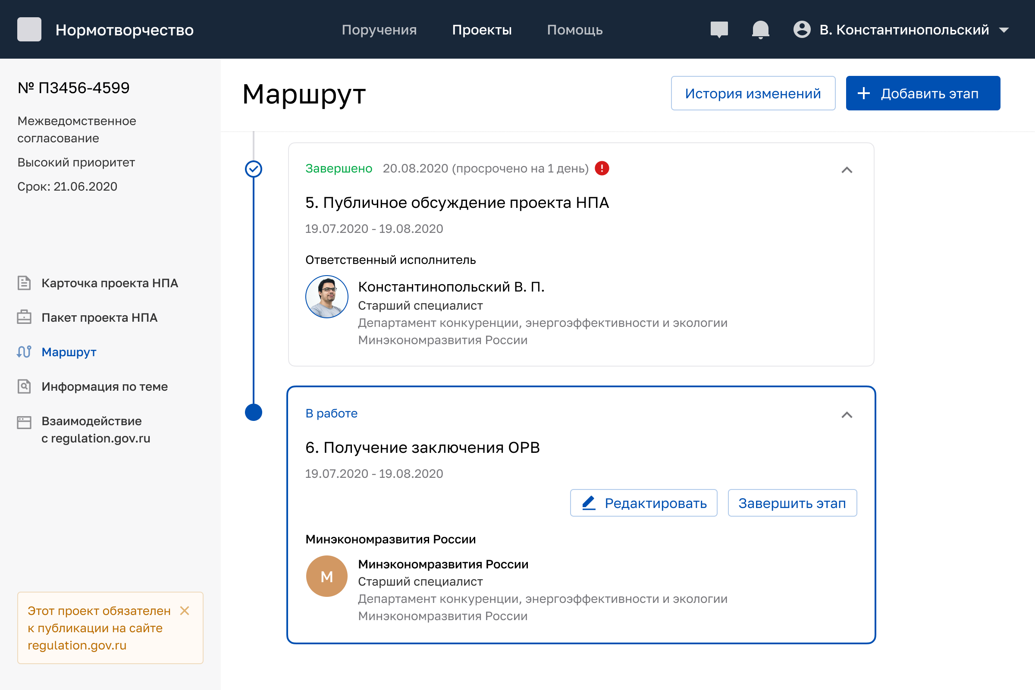The image size is (1035, 690).
Task: Click the Срок: 21.06.2020 deadline text
Action: coord(67,187)
